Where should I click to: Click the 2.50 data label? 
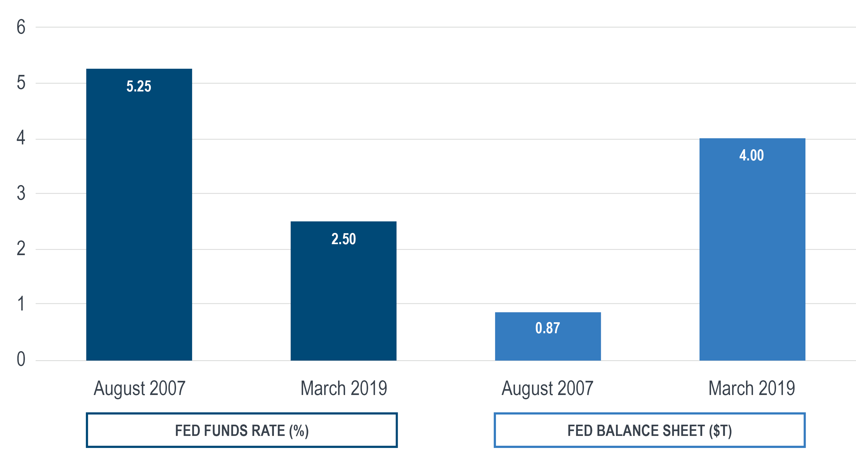[x=343, y=239]
